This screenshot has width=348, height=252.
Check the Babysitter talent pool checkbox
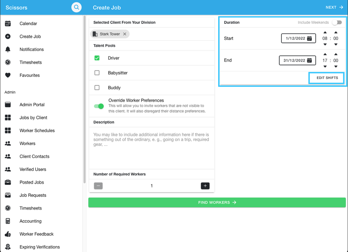tap(97, 73)
